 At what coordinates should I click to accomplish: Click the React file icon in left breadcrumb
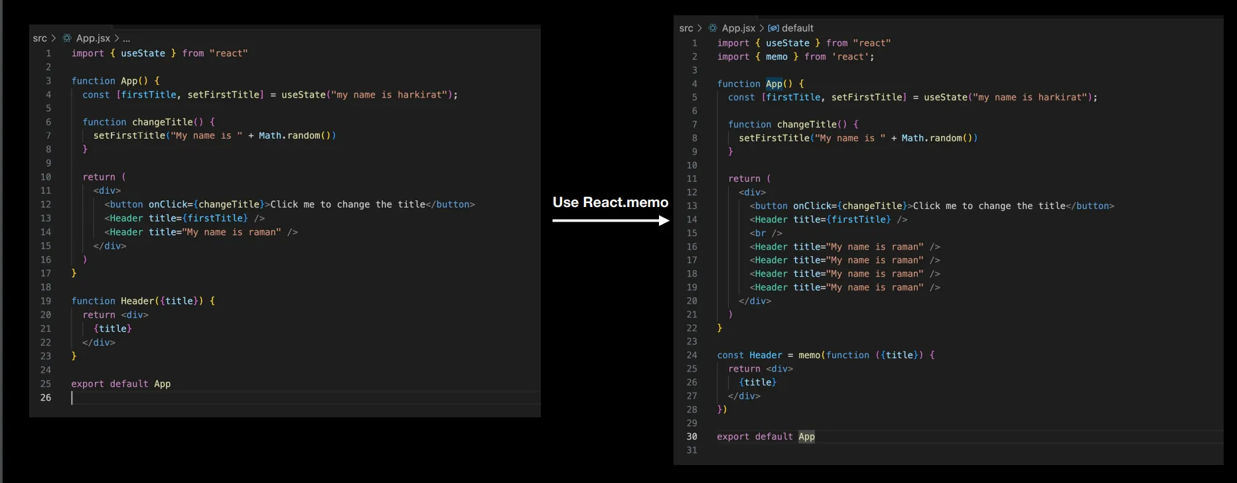[x=67, y=38]
